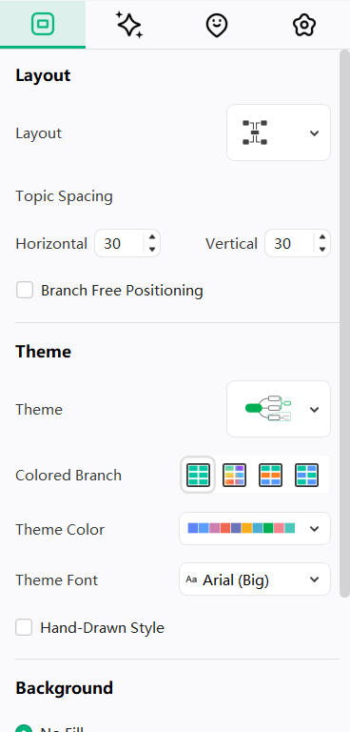This screenshot has height=732, width=350.
Task: Select the No Fill radio option
Action: (x=24, y=729)
